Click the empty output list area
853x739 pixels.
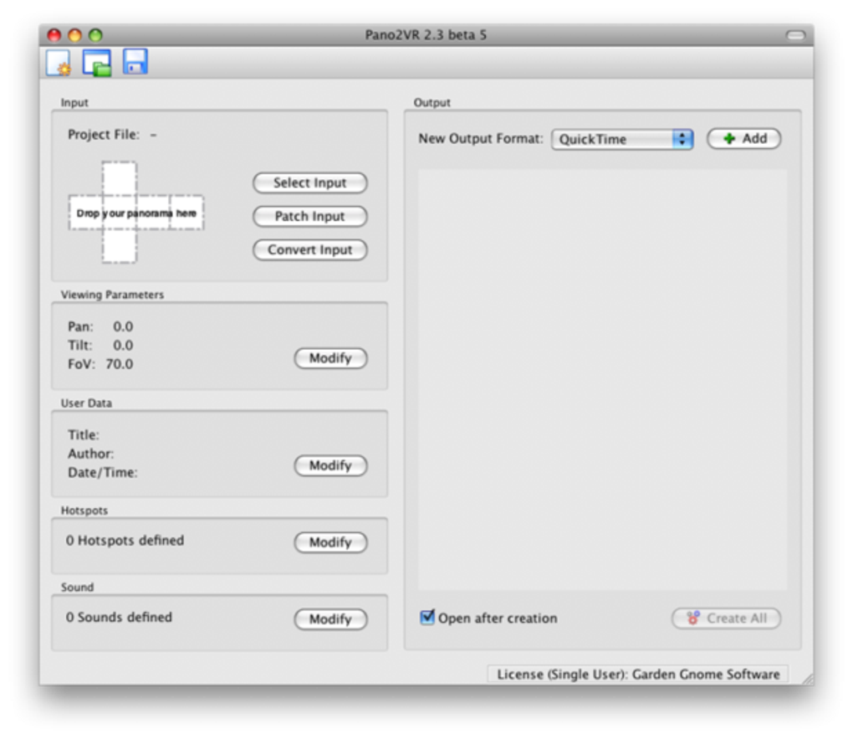point(602,380)
